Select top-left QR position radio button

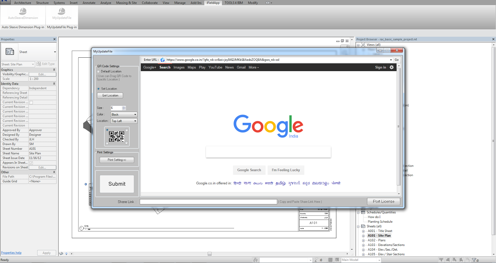[x=107, y=130]
